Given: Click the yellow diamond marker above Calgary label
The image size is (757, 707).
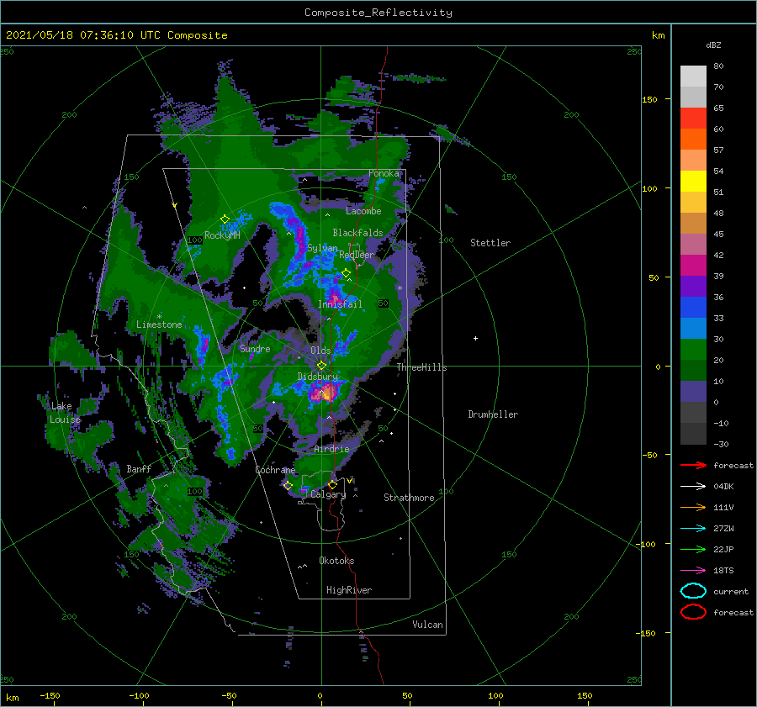Looking at the screenshot, I should pos(332,484).
